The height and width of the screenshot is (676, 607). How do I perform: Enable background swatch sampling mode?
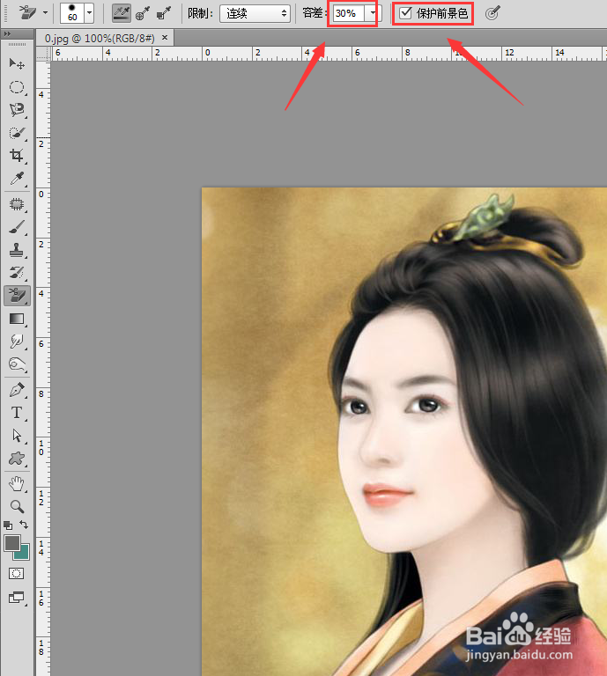point(164,13)
